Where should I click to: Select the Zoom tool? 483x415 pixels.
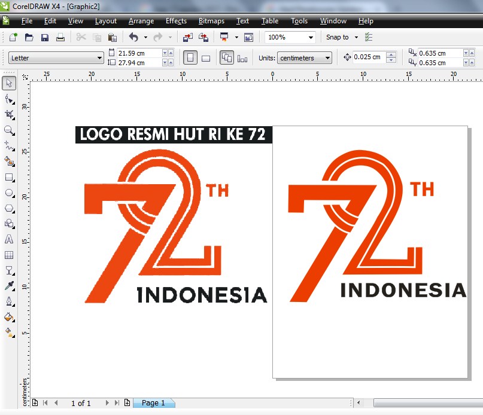tap(9, 130)
